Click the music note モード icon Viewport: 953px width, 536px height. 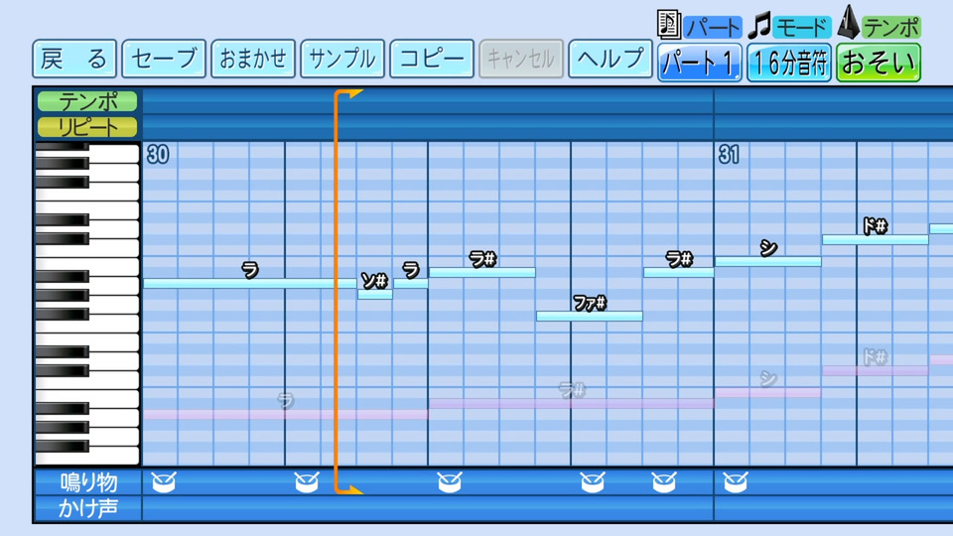click(759, 25)
